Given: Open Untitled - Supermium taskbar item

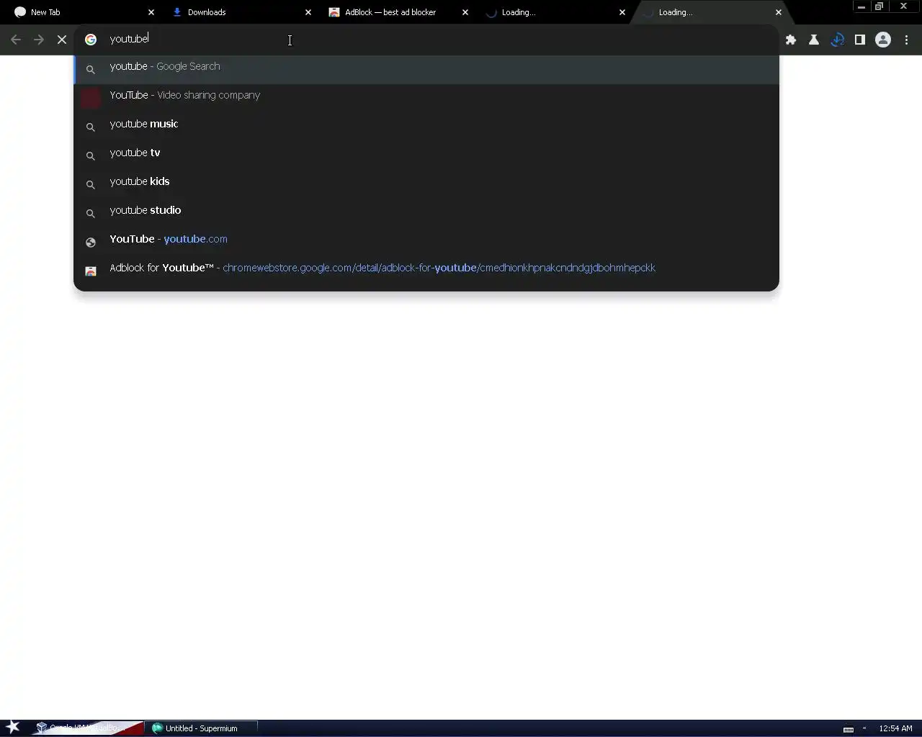Looking at the screenshot, I should pos(201,728).
